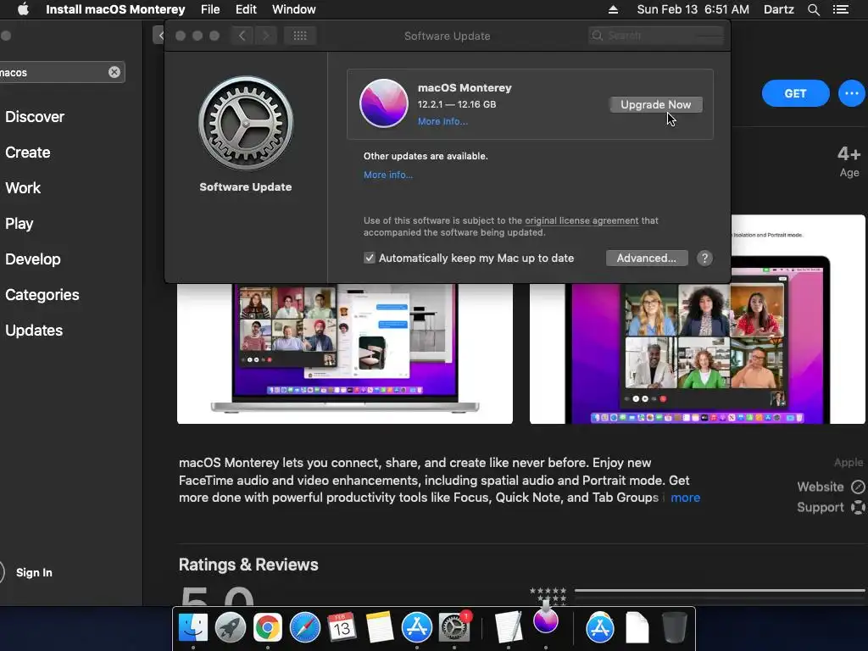Open Finder from the Dock
The width and height of the screenshot is (868, 651).
coord(192,628)
